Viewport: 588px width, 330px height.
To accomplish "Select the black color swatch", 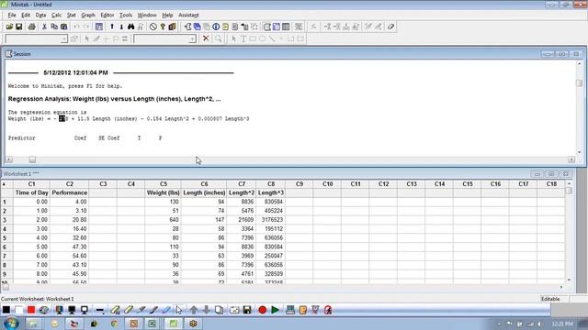I will coord(6,310).
